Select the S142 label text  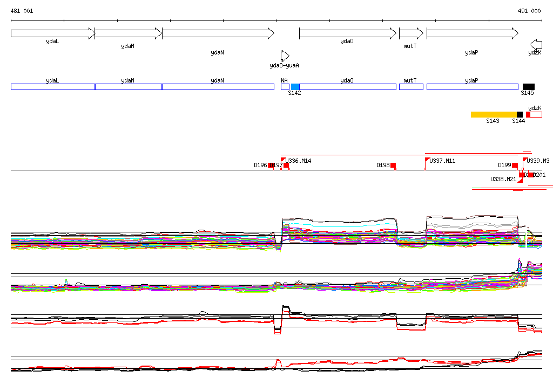pyautogui.click(x=294, y=93)
